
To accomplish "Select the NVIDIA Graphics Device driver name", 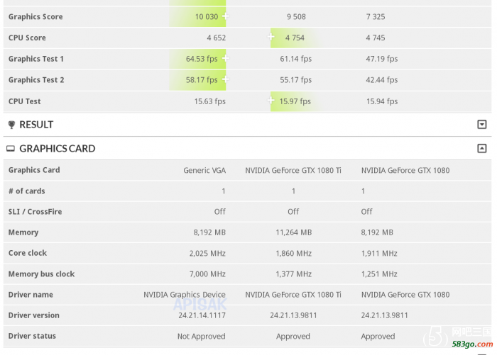I will tap(185, 295).
